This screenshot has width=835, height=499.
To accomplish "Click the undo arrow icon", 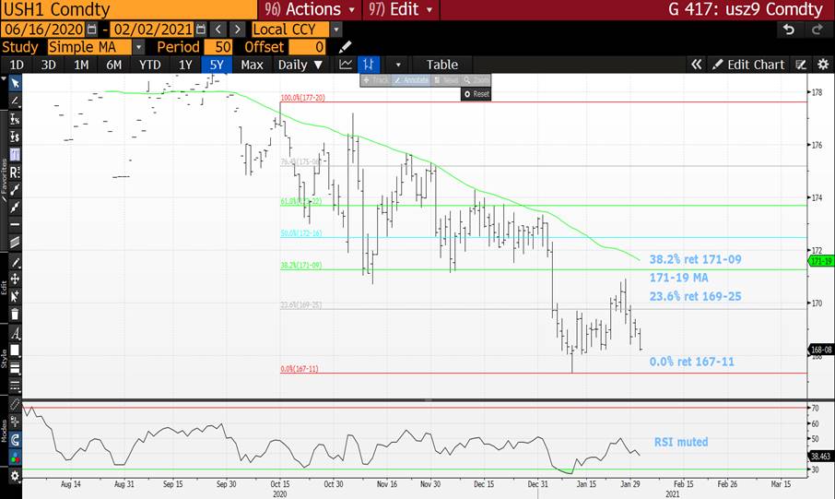I will click(x=788, y=29).
